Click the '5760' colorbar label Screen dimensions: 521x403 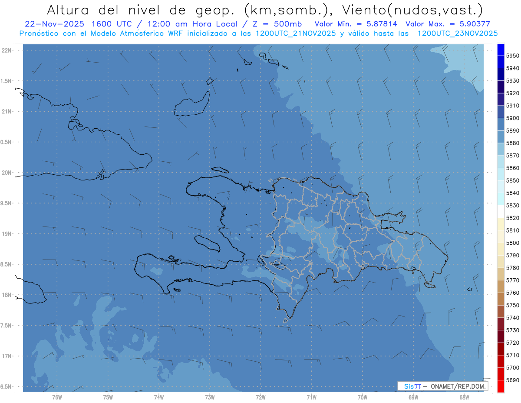(512, 293)
